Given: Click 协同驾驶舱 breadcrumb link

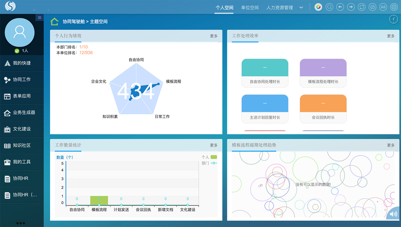Looking at the screenshot, I should tap(74, 22).
